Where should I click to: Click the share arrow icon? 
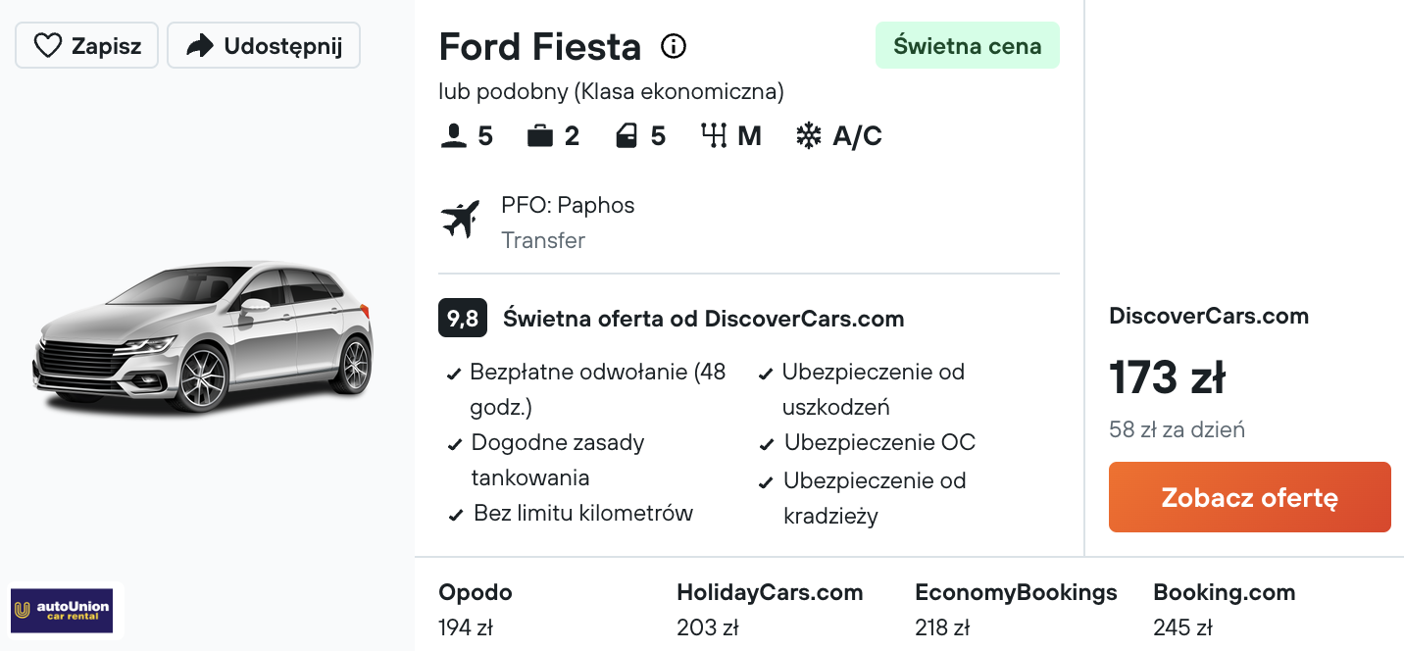point(200,46)
